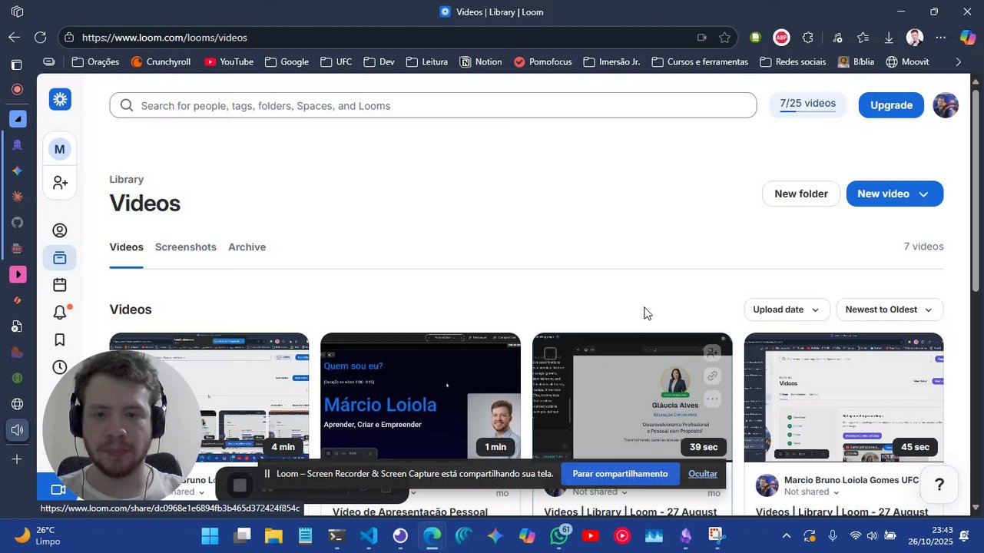Open the Windows Start menu
984x553 pixels.
click(210, 535)
